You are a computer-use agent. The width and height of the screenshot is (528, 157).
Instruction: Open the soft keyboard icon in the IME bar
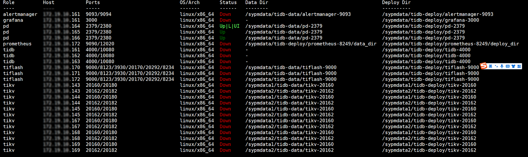tap(508, 66)
